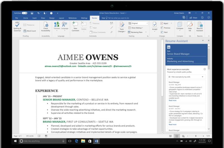Open the Skype icon in the ribbon
This screenshot has height=148, width=224.
[184, 18]
